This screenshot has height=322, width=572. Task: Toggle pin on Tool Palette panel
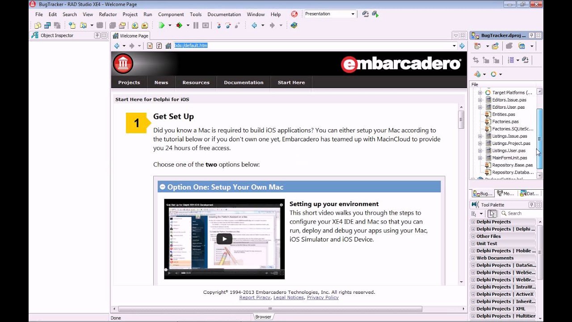[x=531, y=204]
